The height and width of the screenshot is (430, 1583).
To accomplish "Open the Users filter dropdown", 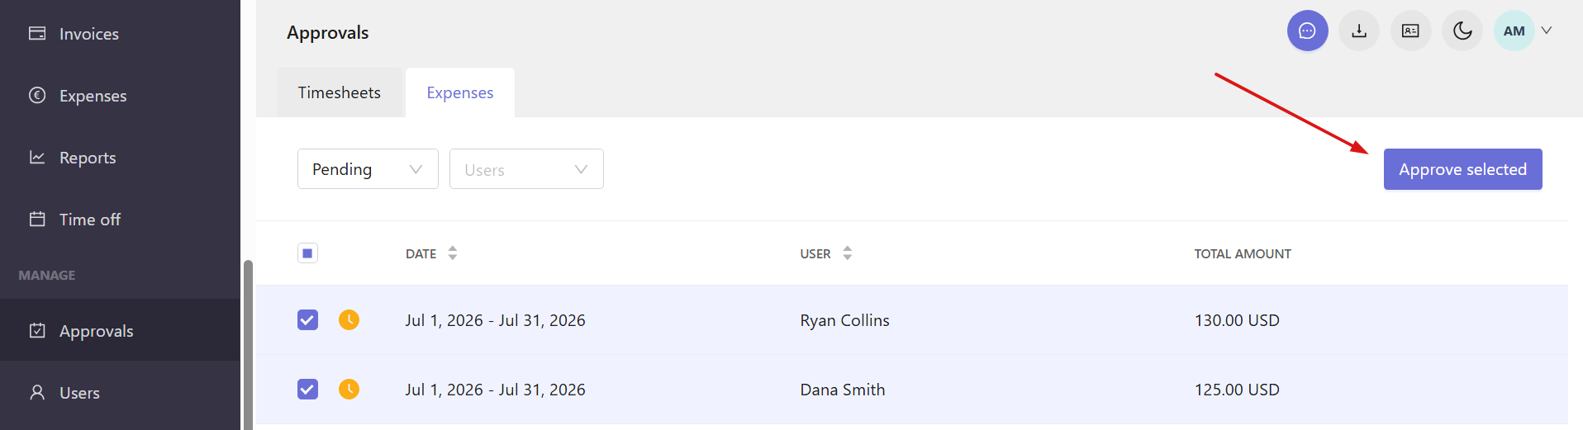I will point(526,169).
